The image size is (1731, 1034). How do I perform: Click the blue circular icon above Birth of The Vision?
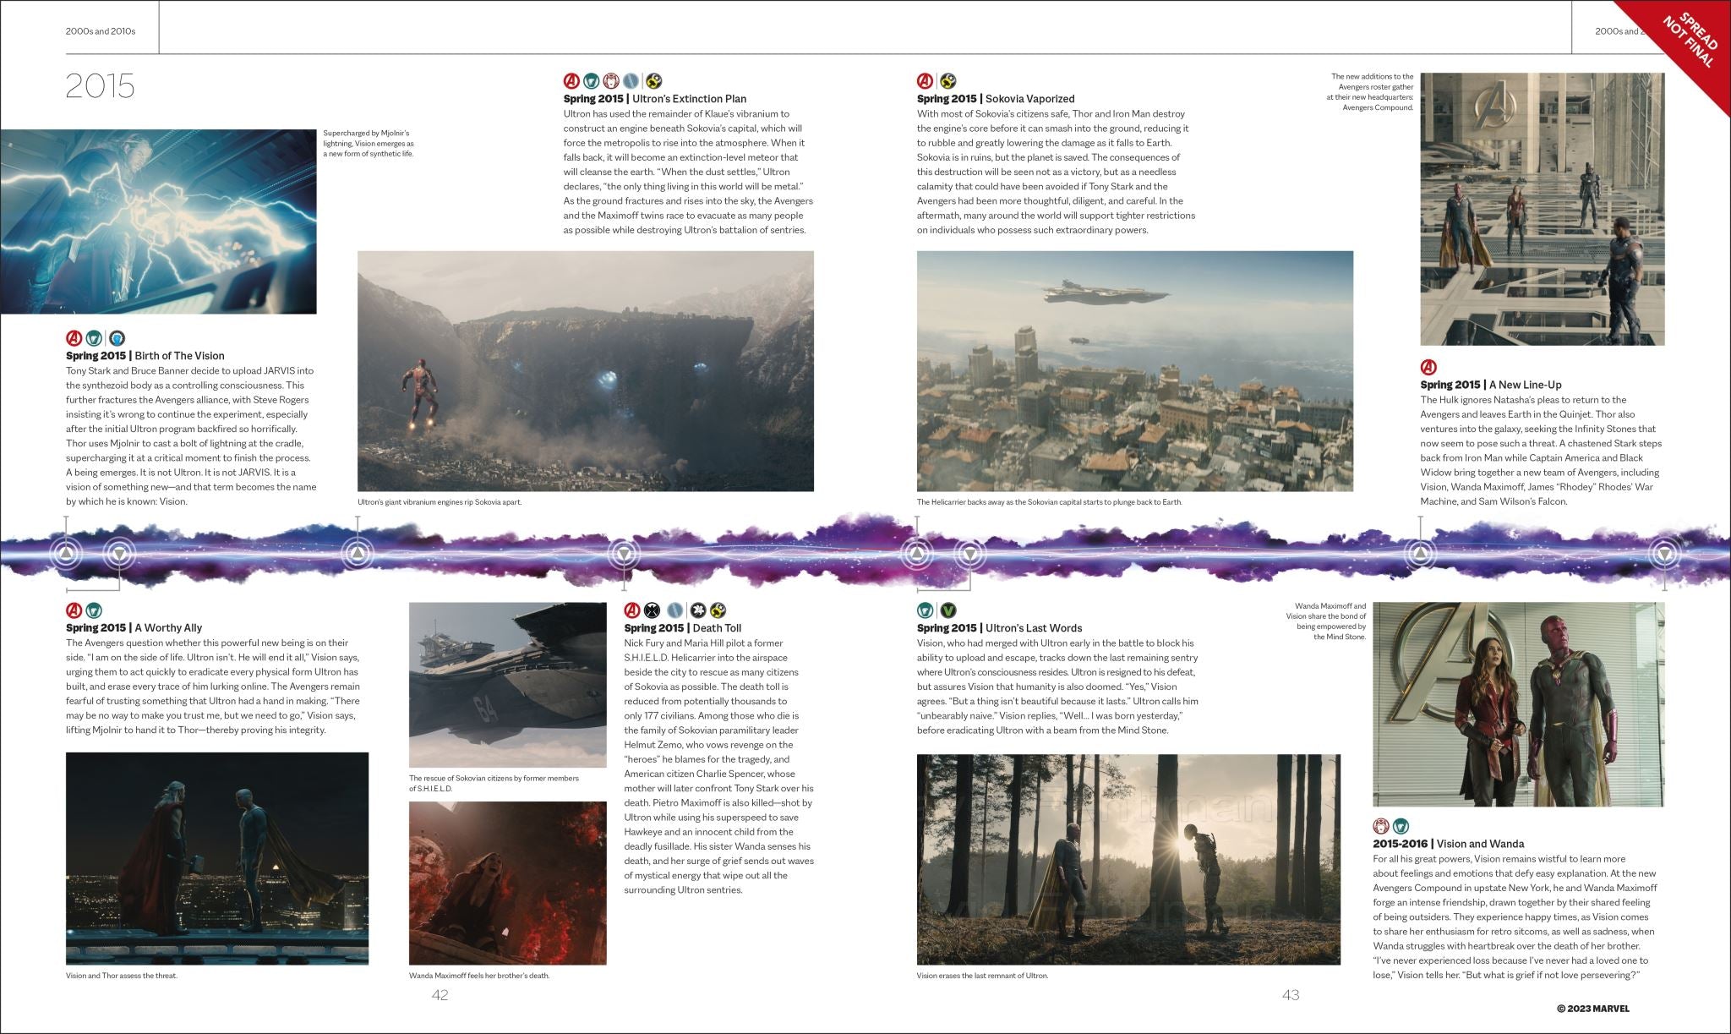point(117,338)
